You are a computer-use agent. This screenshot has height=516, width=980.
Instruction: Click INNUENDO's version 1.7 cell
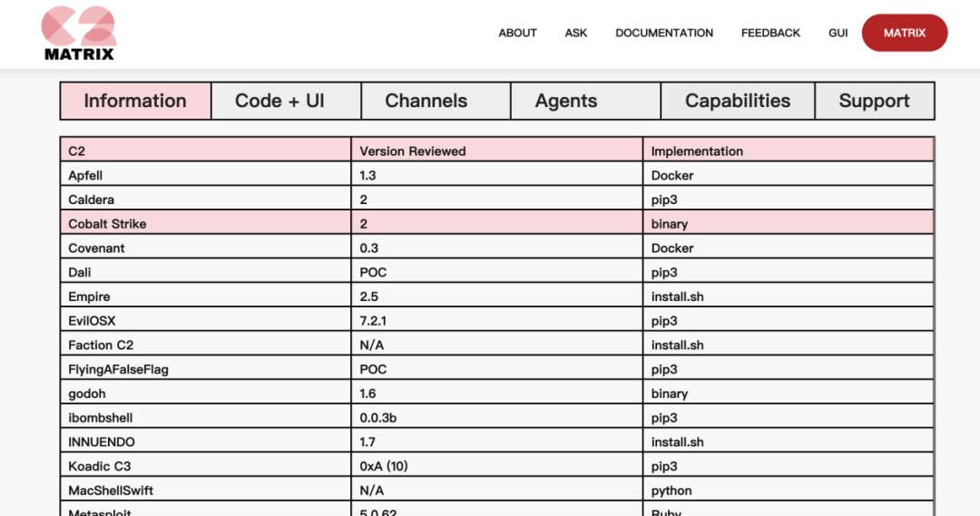click(497, 442)
